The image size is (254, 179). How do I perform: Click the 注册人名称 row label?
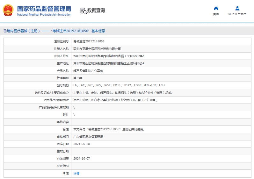[x=61, y=49]
